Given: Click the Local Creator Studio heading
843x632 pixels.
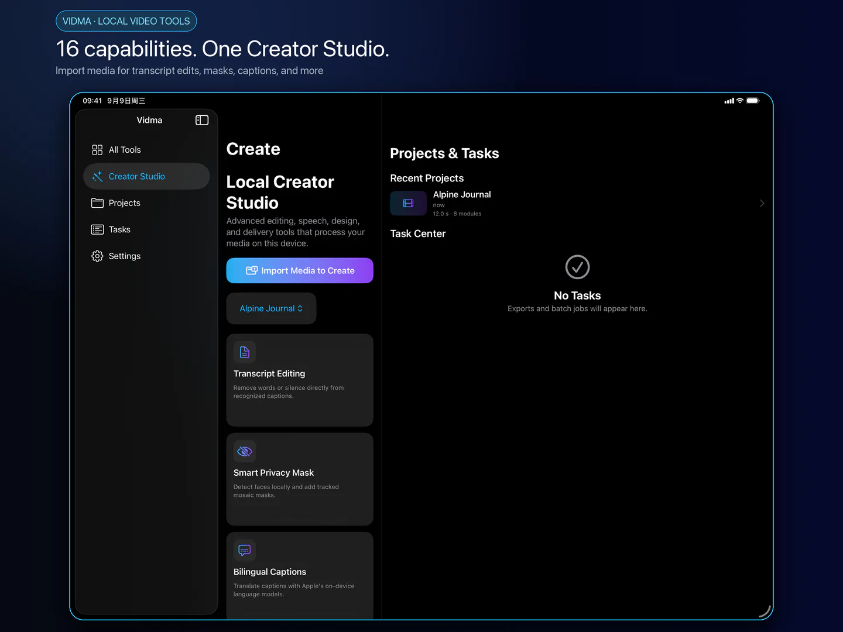Looking at the screenshot, I should click(x=280, y=192).
